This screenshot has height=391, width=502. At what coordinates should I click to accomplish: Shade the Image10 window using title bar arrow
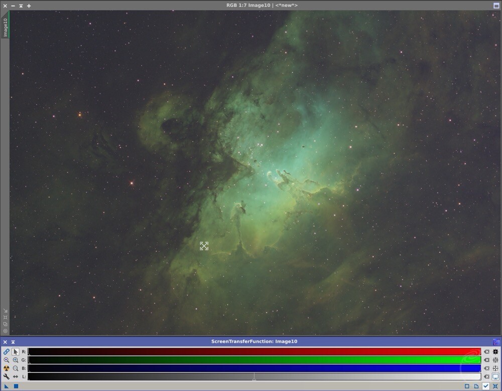21,6
